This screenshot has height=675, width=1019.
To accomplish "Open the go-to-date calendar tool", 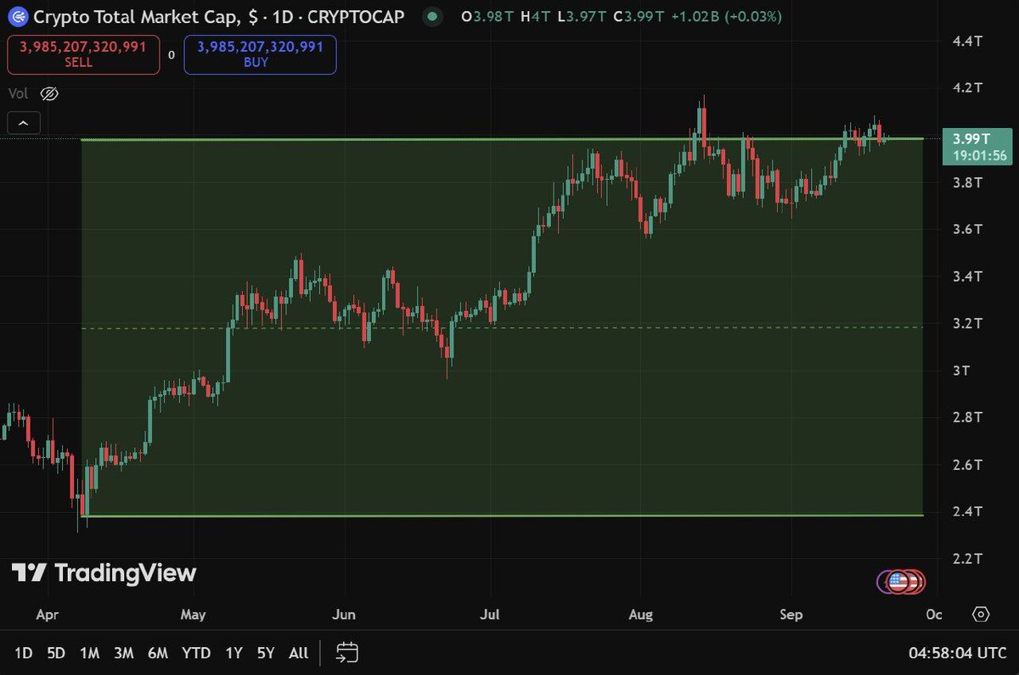I will (x=346, y=653).
